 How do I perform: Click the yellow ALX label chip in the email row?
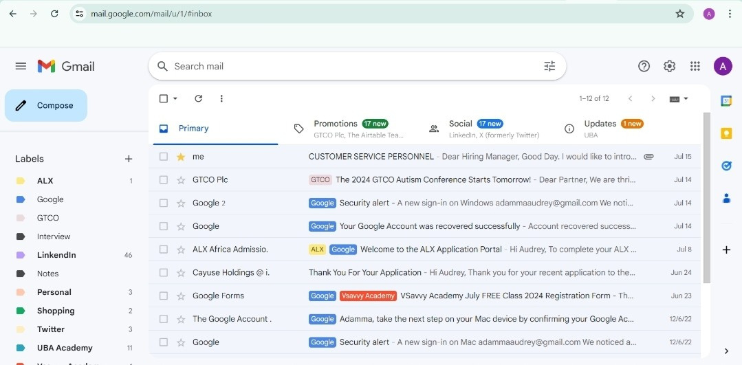pos(317,249)
